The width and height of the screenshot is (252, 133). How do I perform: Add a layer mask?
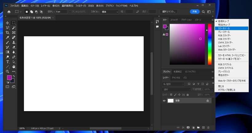click(x=188, y=127)
